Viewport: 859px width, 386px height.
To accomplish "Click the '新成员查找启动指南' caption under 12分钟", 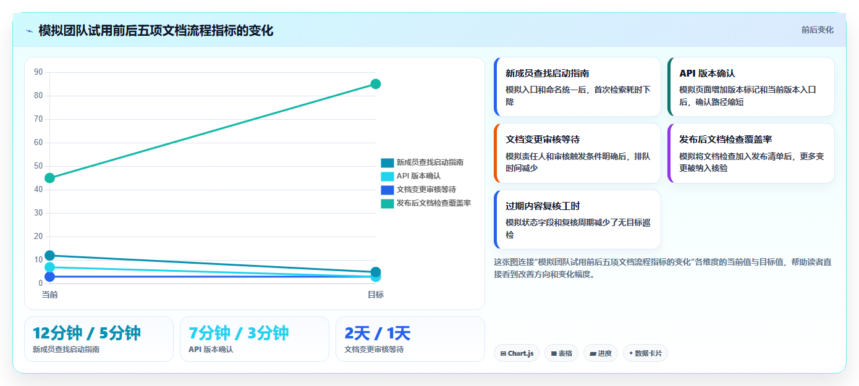I will point(66,350).
